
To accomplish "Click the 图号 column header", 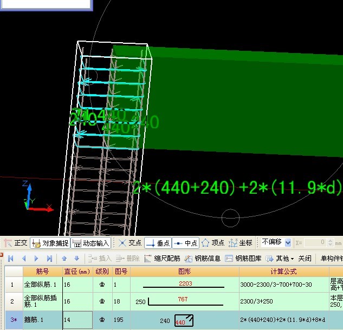I will 121,272.
